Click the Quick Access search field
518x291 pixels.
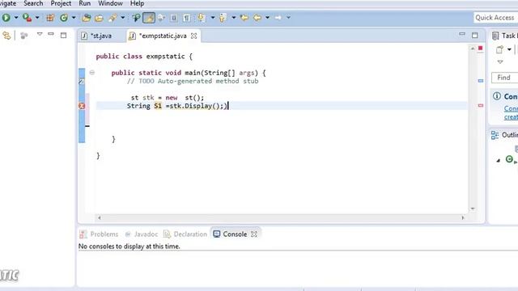tap(495, 18)
